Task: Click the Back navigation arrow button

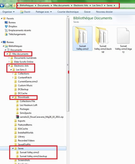Action: tap(2, 6)
